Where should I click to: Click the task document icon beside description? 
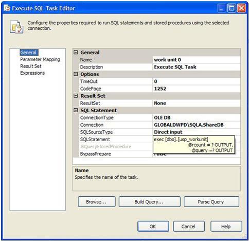point(16,27)
